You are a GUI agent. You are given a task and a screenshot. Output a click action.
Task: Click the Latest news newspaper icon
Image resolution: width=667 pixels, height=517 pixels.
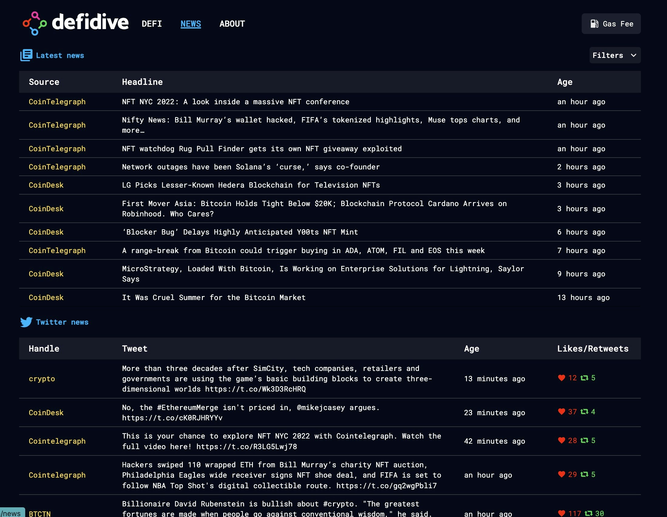(x=26, y=55)
